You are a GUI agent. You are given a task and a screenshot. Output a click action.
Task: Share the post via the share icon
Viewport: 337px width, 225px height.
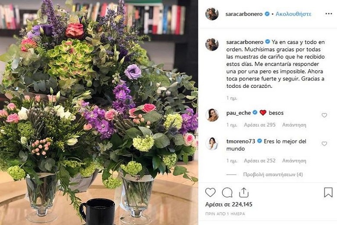(x=244, y=192)
